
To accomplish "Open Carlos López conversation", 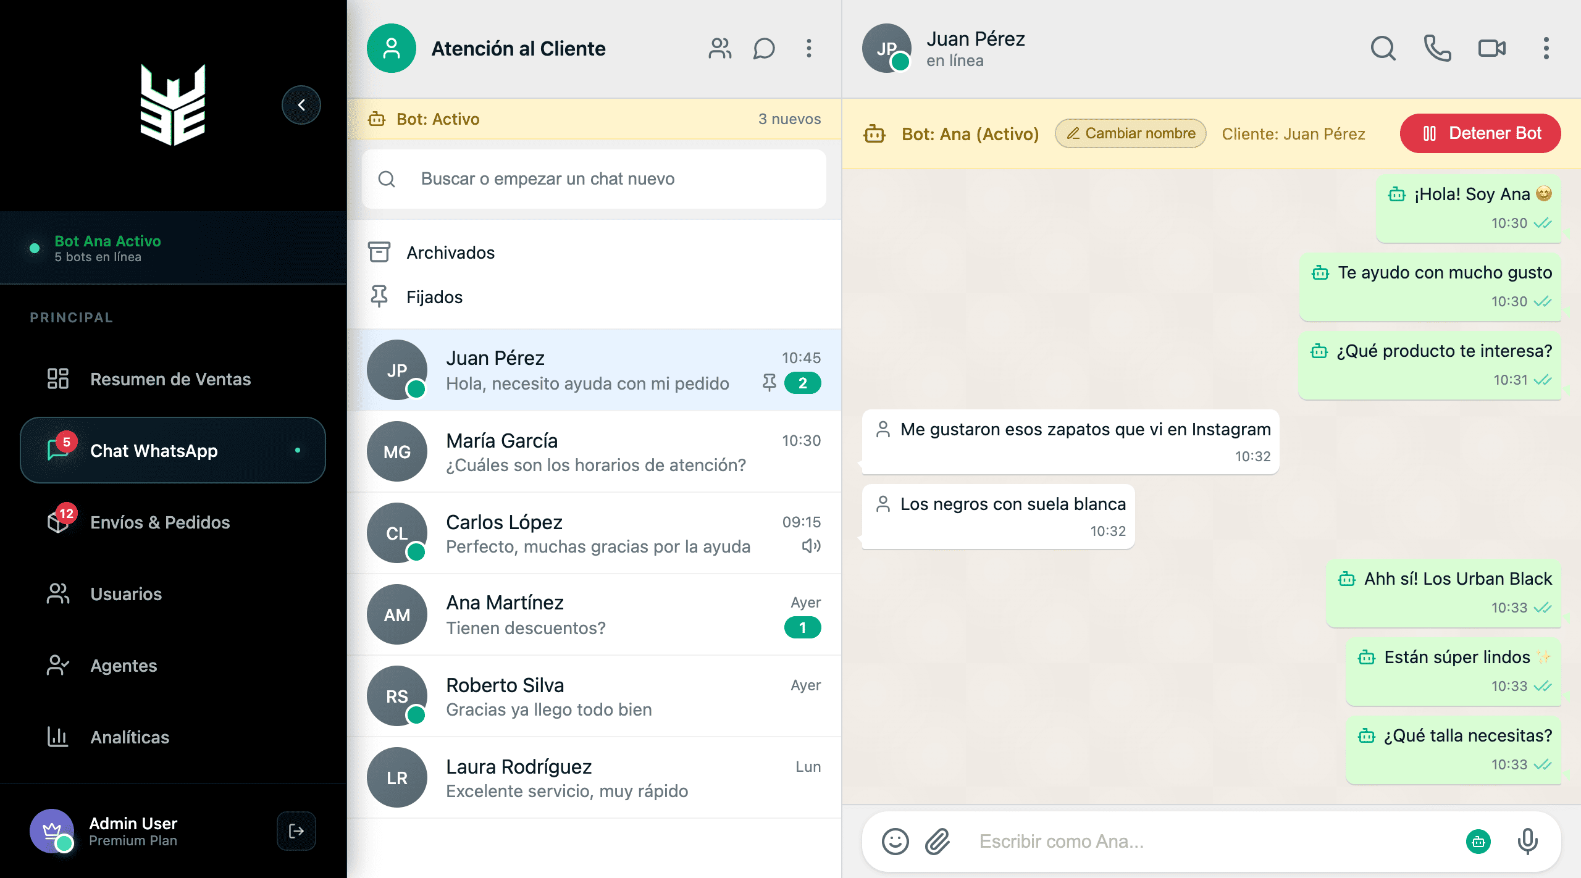I will pyautogui.click(x=594, y=533).
